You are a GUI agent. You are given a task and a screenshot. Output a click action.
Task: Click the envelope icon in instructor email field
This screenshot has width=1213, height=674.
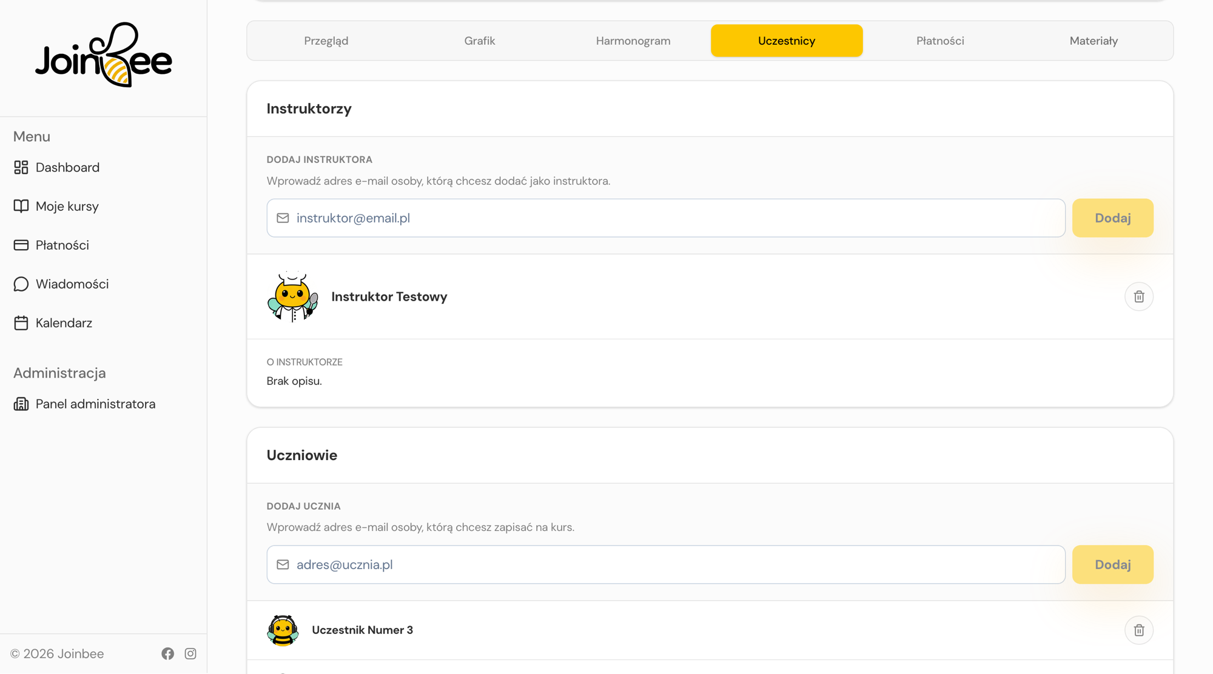pos(283,218)
